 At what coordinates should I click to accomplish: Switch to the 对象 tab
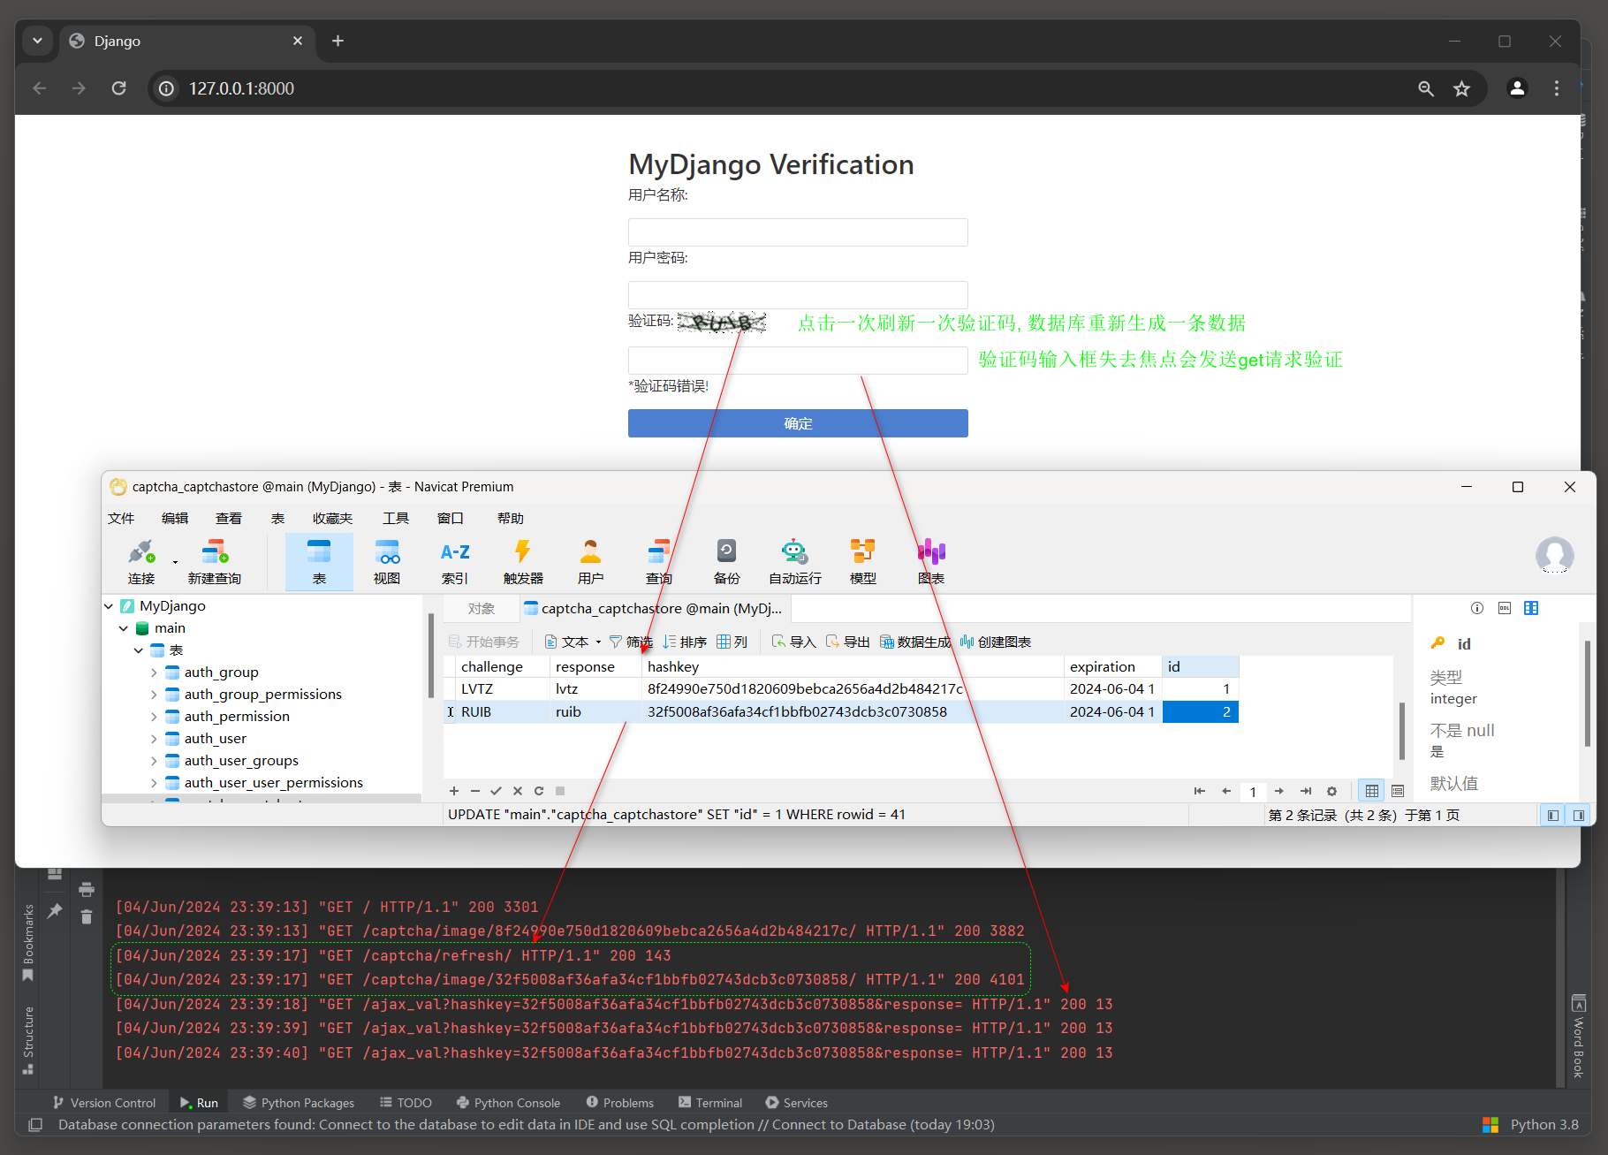click(x=482, y=609)
